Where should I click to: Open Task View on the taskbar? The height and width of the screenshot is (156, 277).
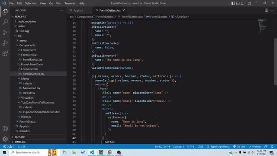coord(65,152)
